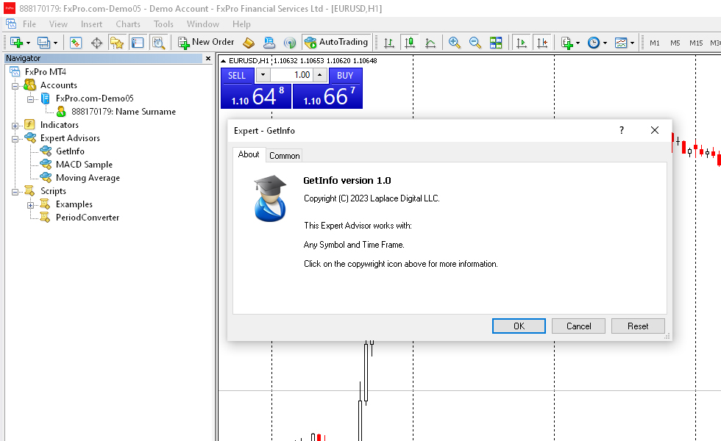Collapse the FxPro.com-Demo05 node
This screenshot has width=721, height=441.
(x=30, y=99)
